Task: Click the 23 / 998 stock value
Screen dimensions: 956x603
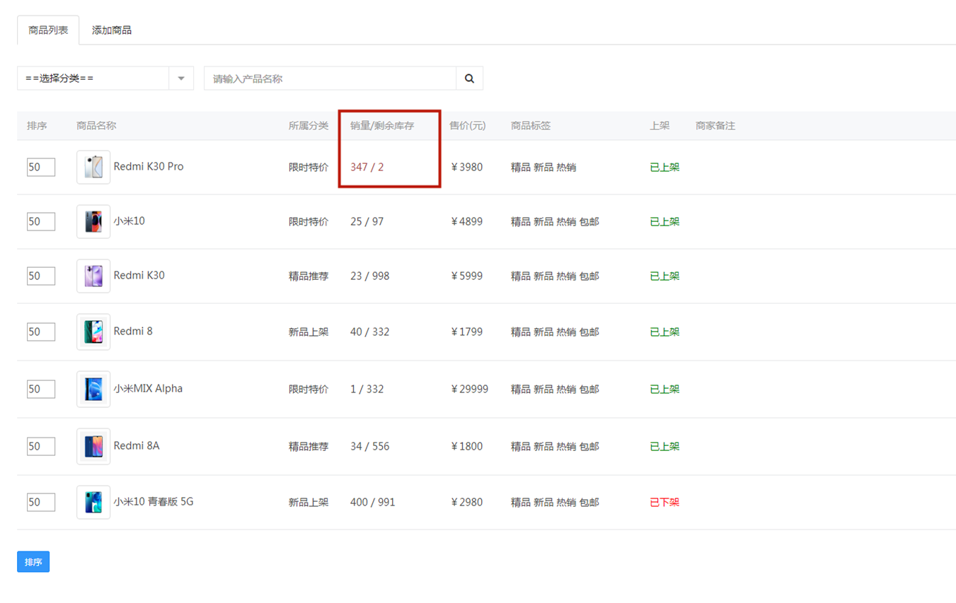Action: (370, 276)
